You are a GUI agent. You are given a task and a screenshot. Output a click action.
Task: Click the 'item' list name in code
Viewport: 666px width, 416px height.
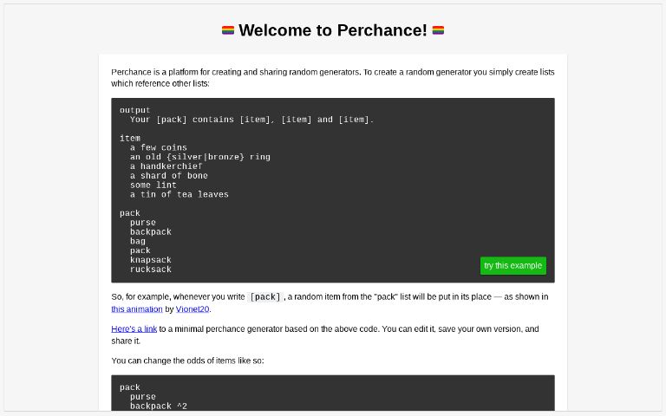130,138
